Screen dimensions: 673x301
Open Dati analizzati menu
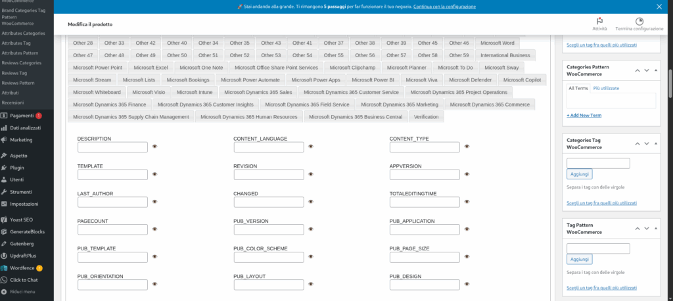26,128
